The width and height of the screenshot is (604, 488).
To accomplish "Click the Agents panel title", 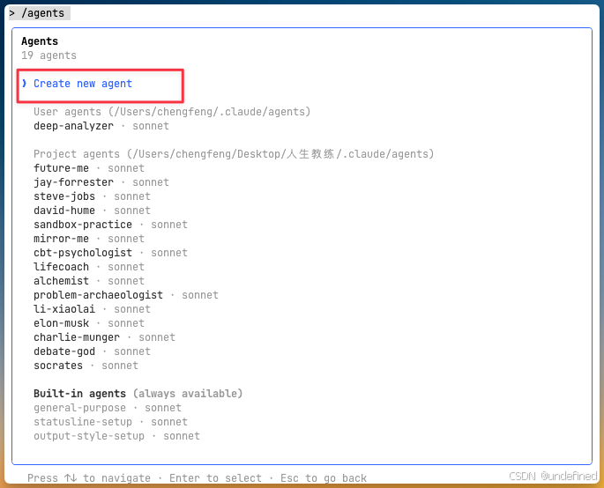I will pyautogui.click(x=40, y=41).
